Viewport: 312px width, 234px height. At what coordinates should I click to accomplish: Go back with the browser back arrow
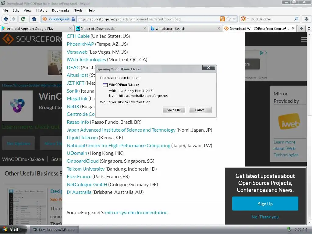(x=6, y=19)
